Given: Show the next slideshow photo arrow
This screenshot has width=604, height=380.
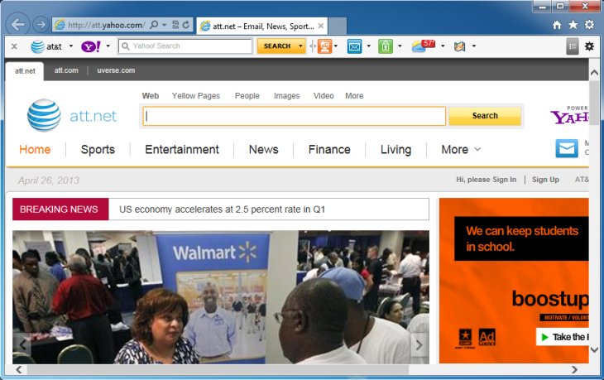Looking at the screenshot, I should point(419,345).
